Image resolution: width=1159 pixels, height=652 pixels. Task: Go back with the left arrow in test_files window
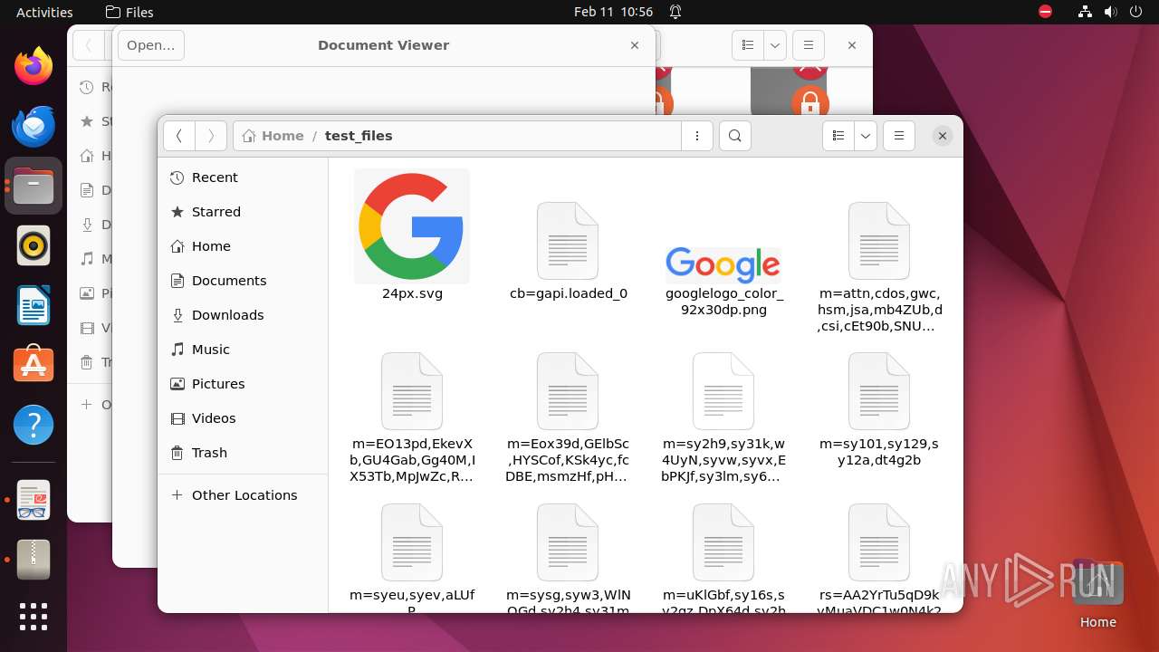(179, 136)
